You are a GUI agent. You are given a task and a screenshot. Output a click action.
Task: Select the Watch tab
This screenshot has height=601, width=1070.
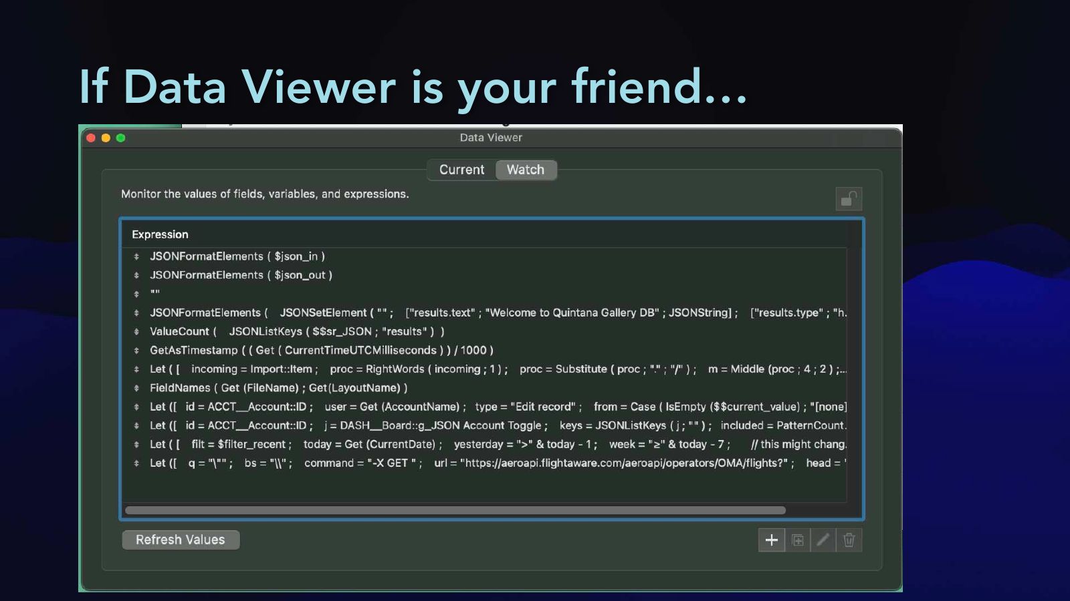526,170
